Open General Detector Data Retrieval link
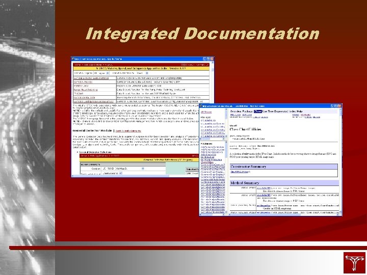This screenshot has height=275, width=367. (x=91, y=78)
